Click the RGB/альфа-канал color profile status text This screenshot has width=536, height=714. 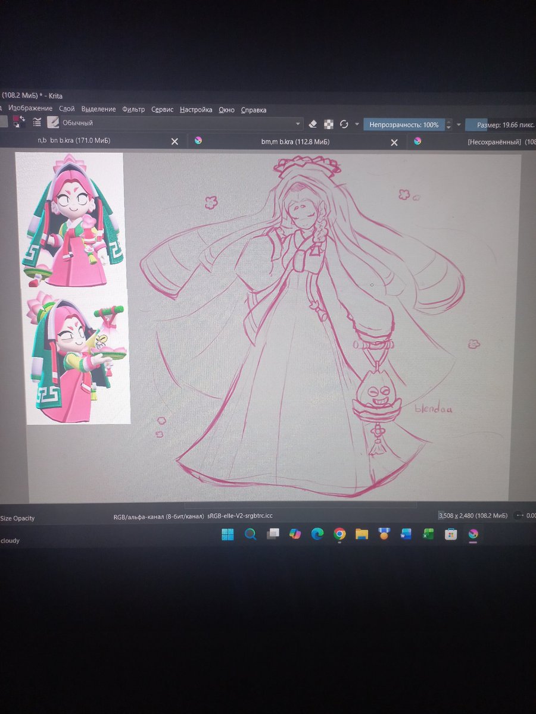coord(193,516)
